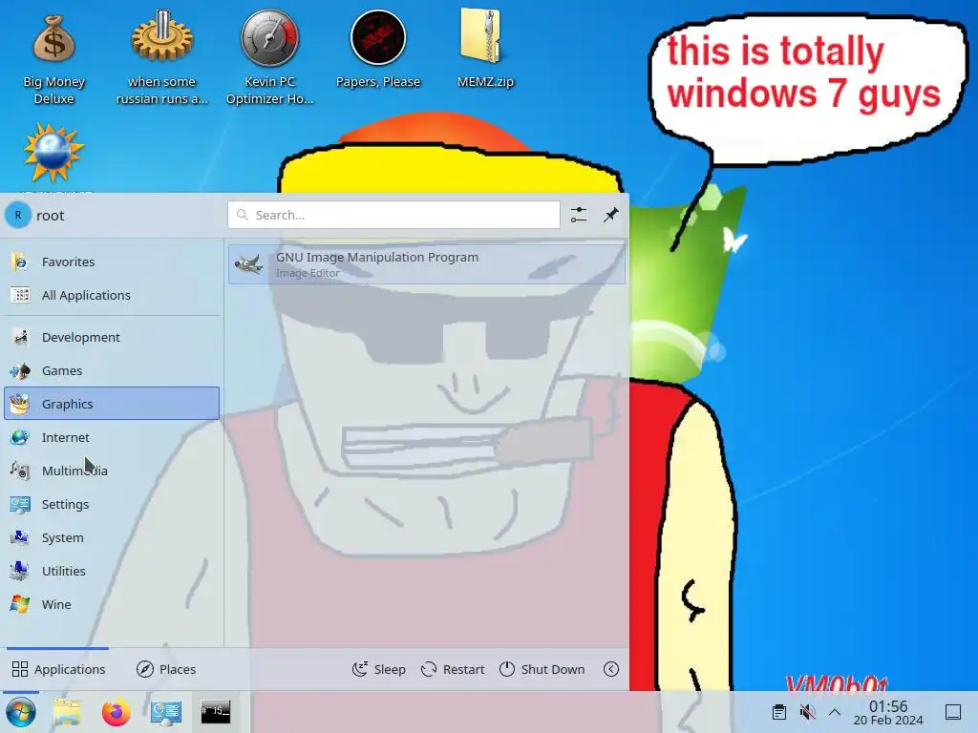Expand hidden system tray icons

835,712
